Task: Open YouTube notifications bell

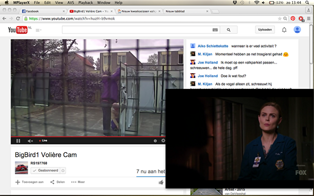Action: (x=284, y=30)
